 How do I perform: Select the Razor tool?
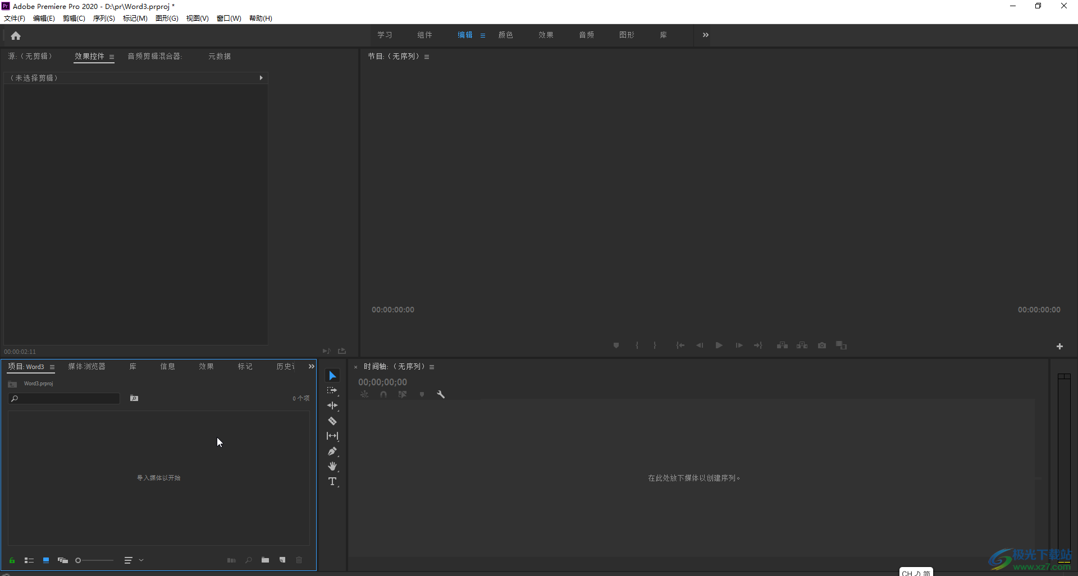[x=332, y=421]
